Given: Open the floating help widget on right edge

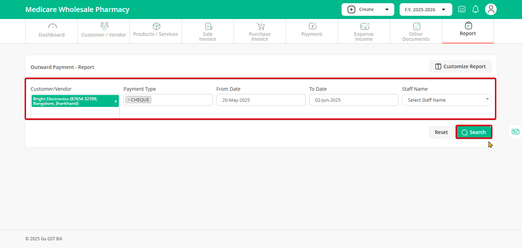Looking at the screenshot, I should click(x=515, y=132).
